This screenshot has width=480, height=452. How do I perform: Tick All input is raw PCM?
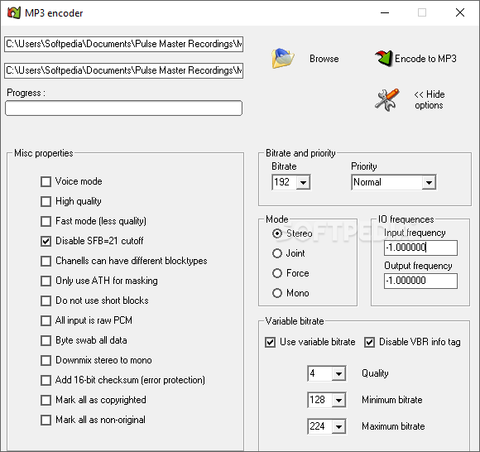pyautogui.click(x=46, y=320)
